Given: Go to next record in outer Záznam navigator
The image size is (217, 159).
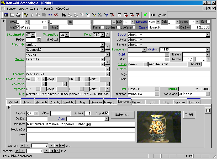Looking at the screenshot, I should [x=46, y=151].
